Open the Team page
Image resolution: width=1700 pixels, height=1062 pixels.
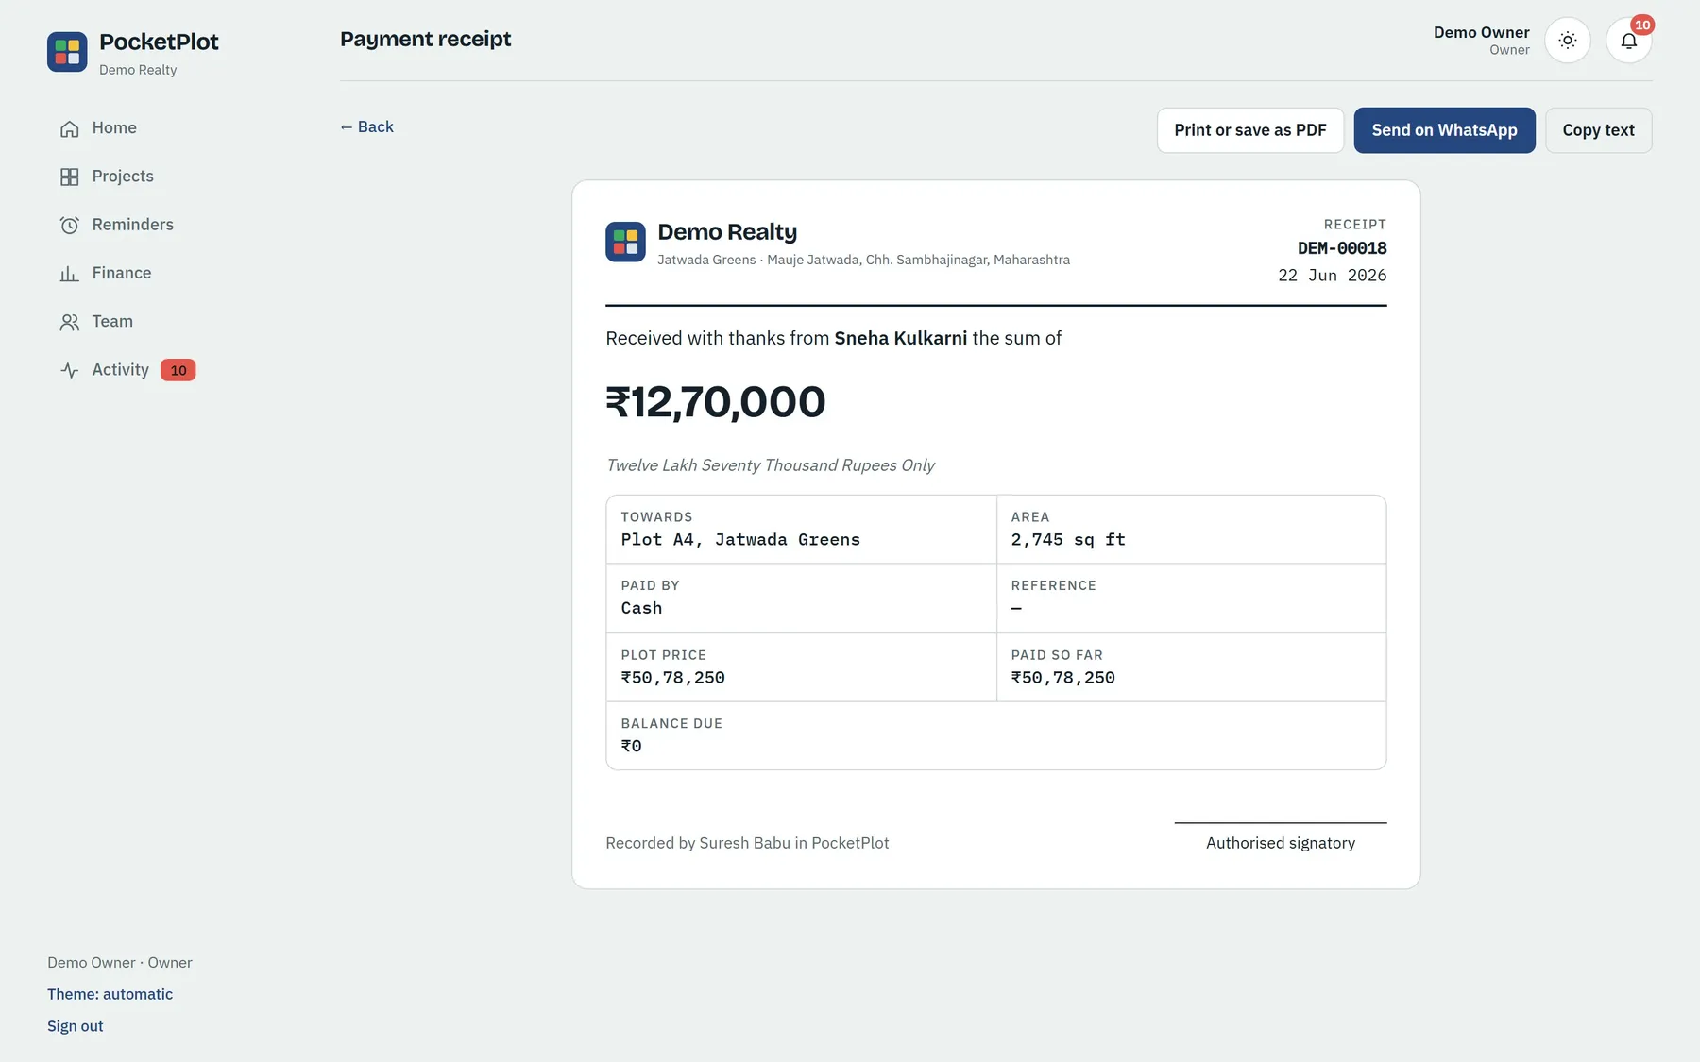(112, 321)
